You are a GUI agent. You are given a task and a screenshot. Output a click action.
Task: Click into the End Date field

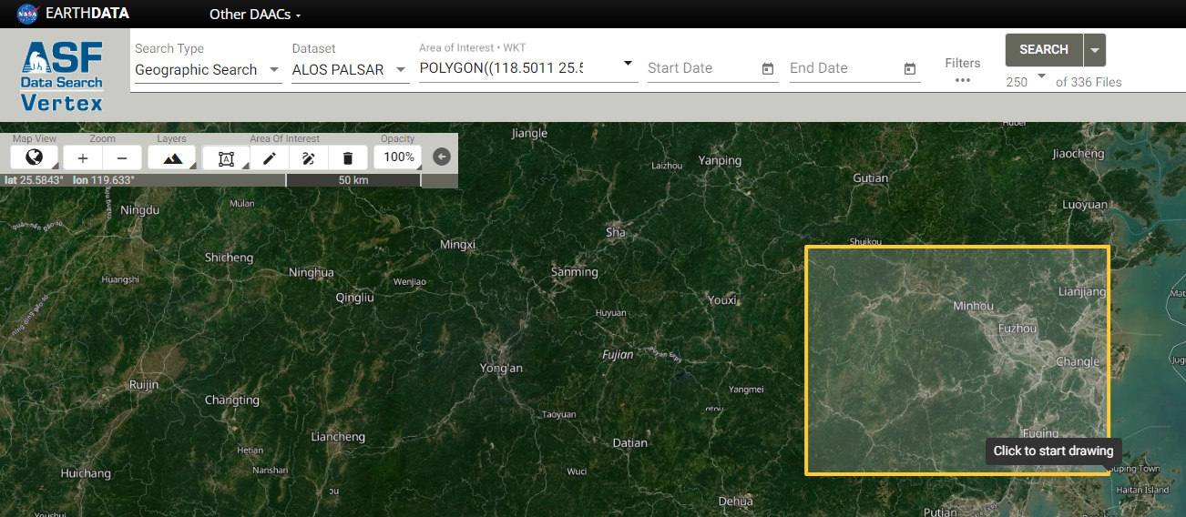point(843,68)
